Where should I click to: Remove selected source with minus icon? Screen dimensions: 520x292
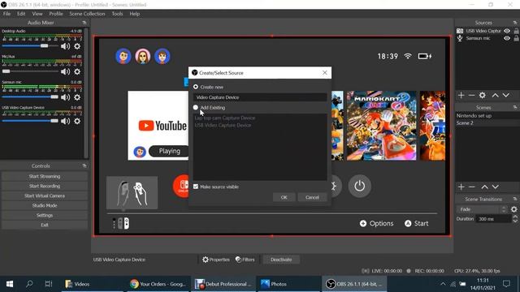471,96
